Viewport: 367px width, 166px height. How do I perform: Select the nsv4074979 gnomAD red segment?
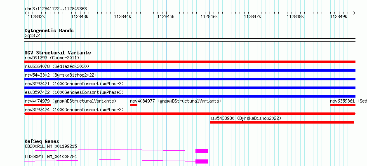click(x=38, y=105)
